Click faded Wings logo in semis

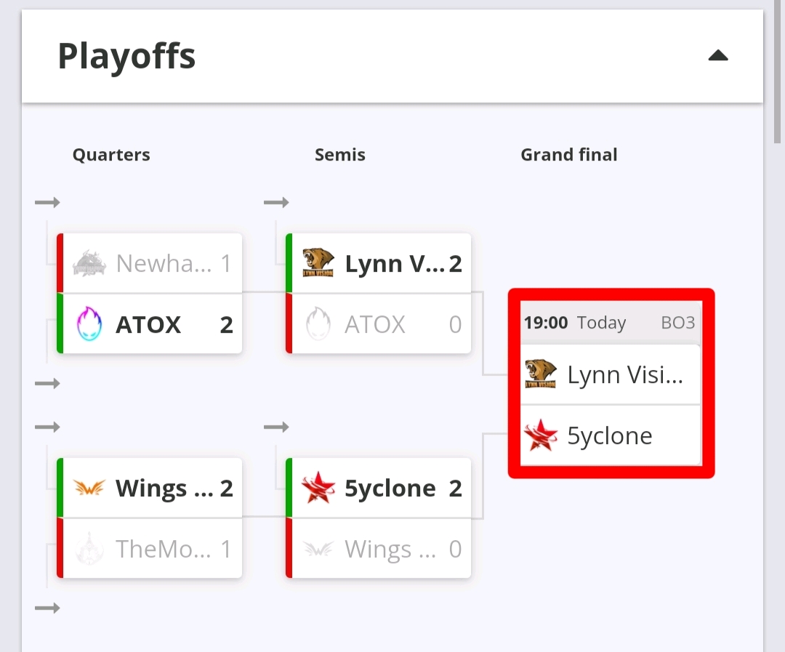click(318, 549)
